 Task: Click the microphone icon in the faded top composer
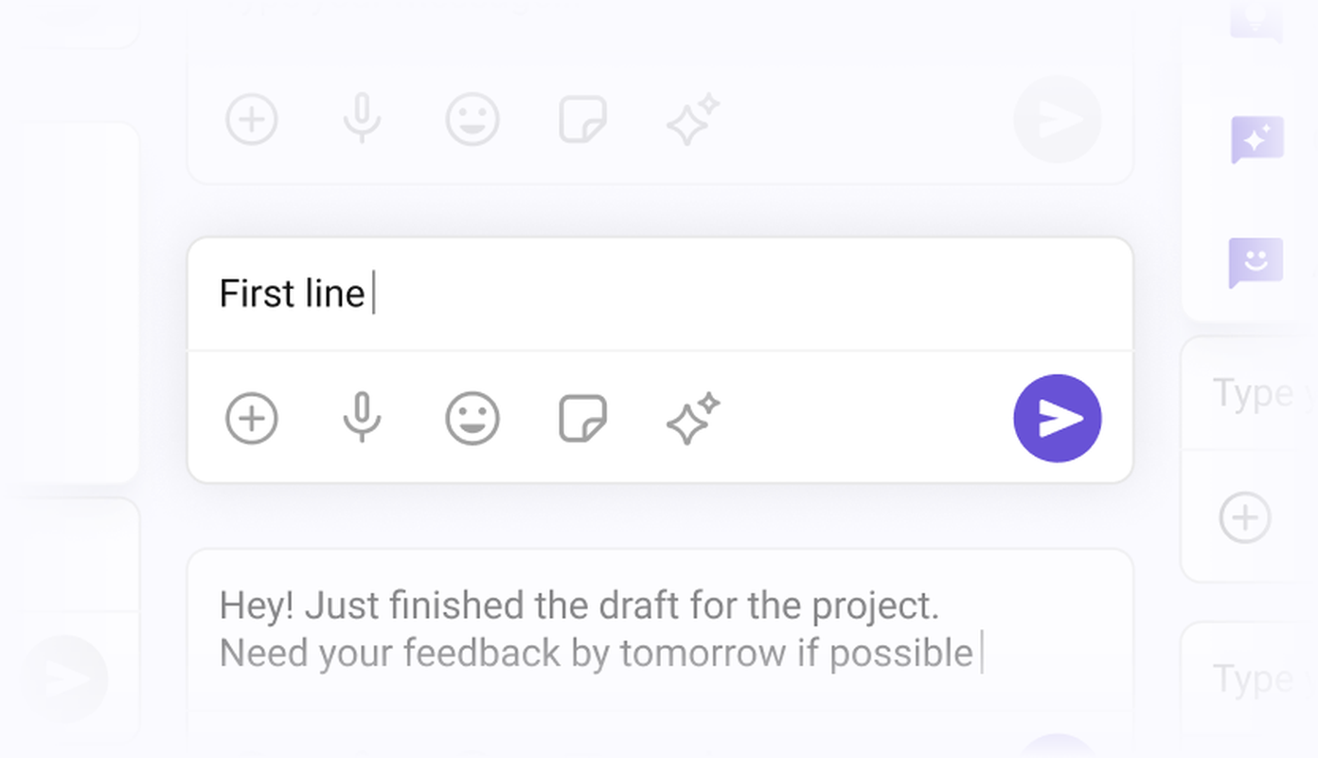pyautogui.click(x=362, y=120)
